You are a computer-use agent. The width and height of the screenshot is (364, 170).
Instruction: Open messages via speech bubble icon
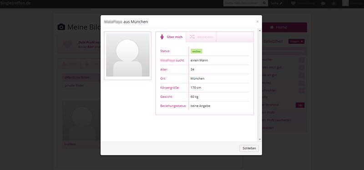coord(323,4)
